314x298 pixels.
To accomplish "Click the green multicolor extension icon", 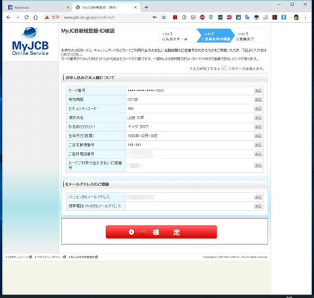I will pos(266,18).
